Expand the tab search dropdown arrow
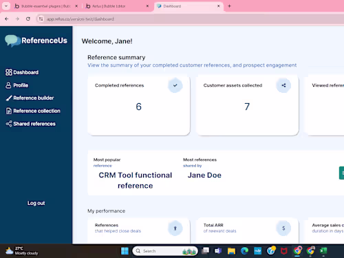The width and height of the screenshot is (344, 258). coord(6,6)
